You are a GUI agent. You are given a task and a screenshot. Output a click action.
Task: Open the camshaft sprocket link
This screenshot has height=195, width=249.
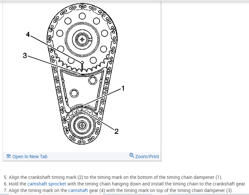click(47, 184)
